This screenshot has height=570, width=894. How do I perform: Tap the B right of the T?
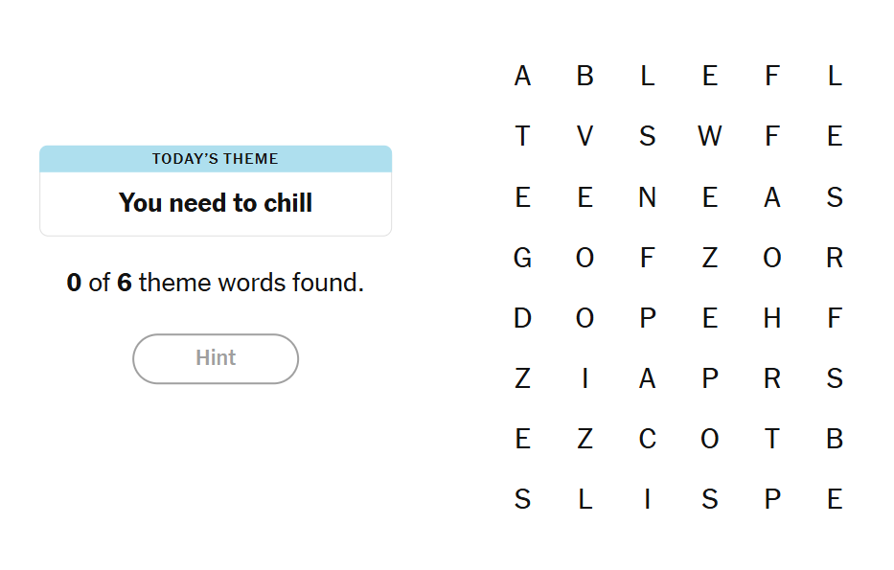834,439
